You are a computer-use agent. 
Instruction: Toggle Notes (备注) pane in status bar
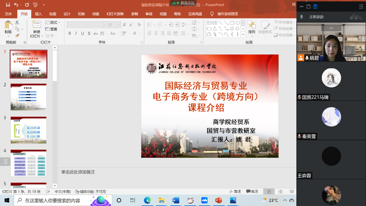pyautogui.click(x=235, y=192)
